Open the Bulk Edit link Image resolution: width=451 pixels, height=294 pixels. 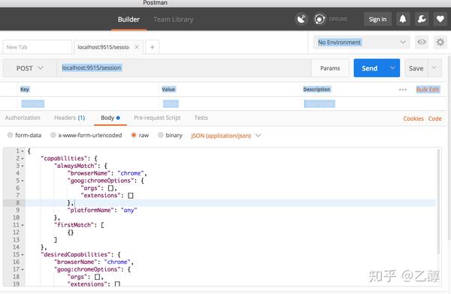tap(428, 89)
